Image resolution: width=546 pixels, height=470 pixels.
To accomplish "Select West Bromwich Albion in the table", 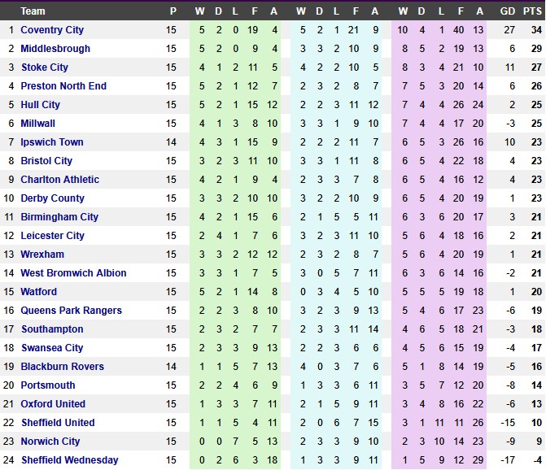I will coord(73,273).
